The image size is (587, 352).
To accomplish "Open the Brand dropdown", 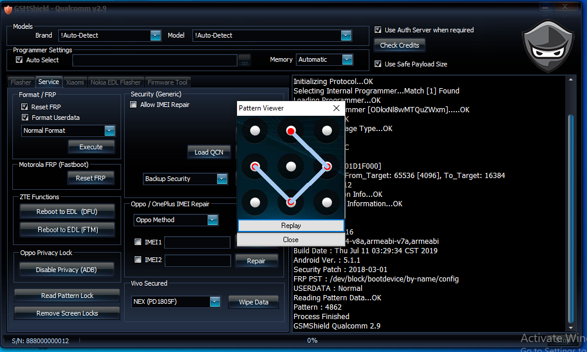I will pos(155,35).
